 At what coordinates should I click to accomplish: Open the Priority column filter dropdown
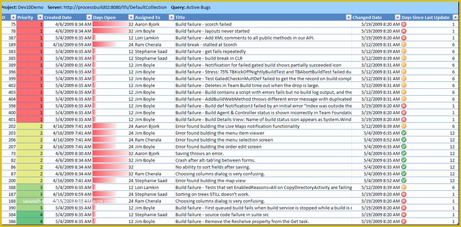click(x=41, y=18)
